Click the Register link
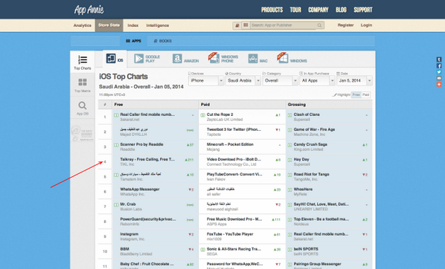The height and width of the screenshot is (269, 445). point(345,25)
